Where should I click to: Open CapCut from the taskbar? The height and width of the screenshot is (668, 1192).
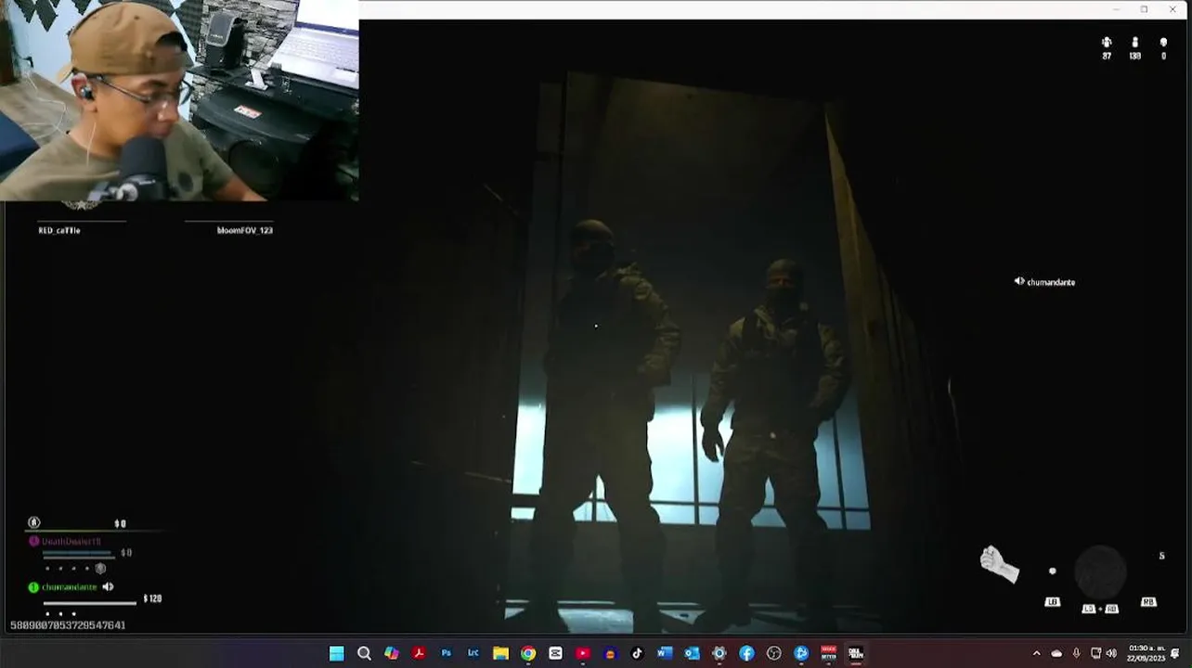pos(555,653)
